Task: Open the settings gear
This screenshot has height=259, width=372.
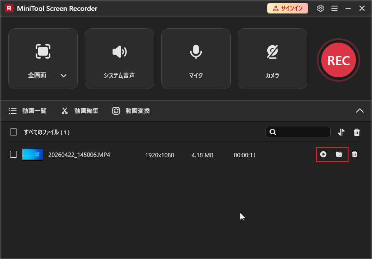Action: coord(320,8)
